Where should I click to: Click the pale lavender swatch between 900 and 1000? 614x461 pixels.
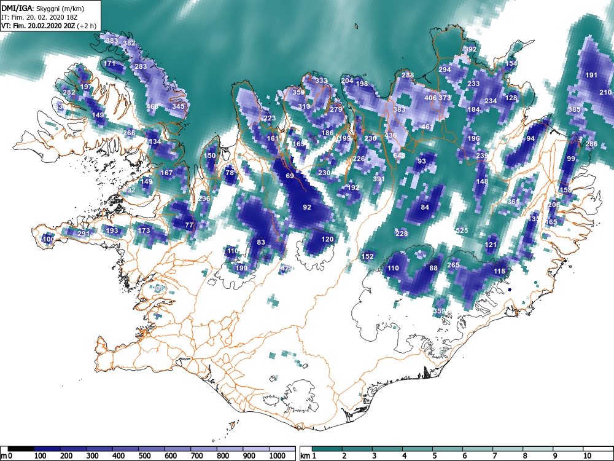(x=256, y=449)
